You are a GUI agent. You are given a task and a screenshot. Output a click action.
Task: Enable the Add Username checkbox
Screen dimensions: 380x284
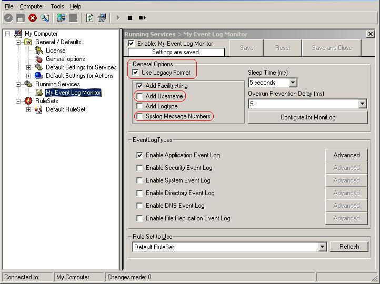click(139, 96)
